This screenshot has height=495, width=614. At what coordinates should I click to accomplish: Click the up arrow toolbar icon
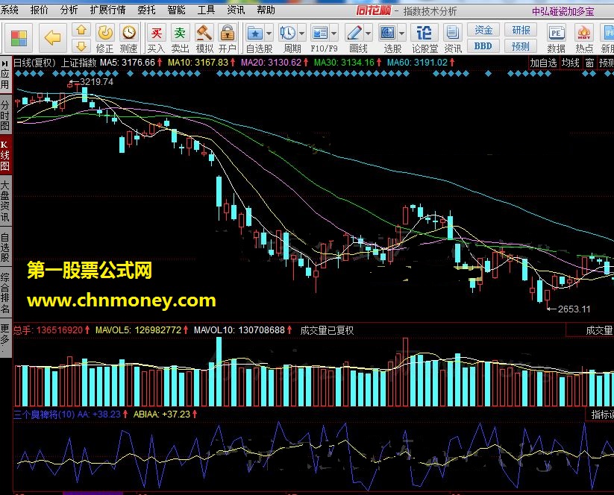tap(81, 30)
